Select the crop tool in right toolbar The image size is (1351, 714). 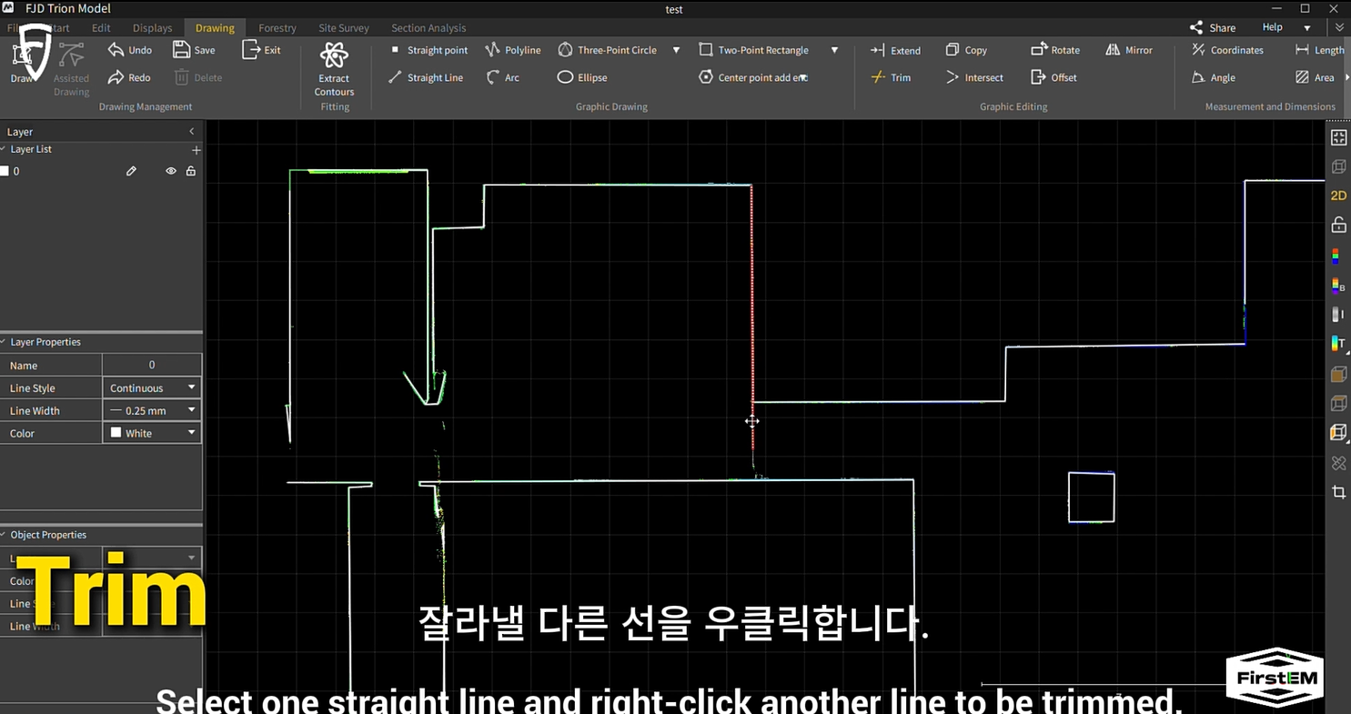point(1338,492)
